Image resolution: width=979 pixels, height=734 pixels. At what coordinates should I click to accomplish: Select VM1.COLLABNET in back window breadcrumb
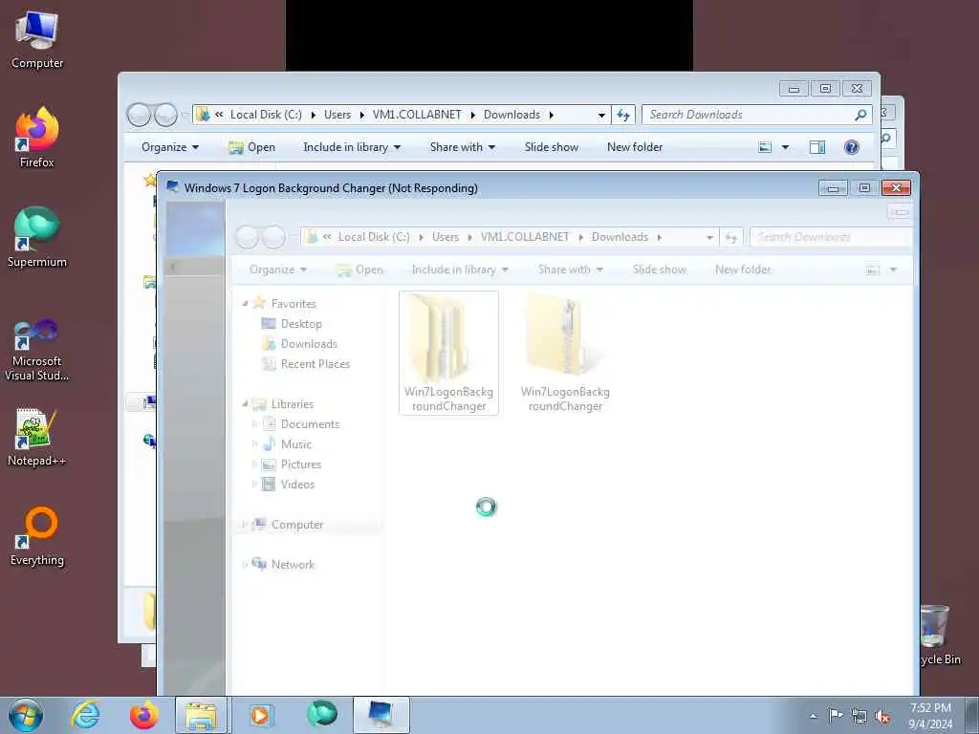(x=417, y=115)
